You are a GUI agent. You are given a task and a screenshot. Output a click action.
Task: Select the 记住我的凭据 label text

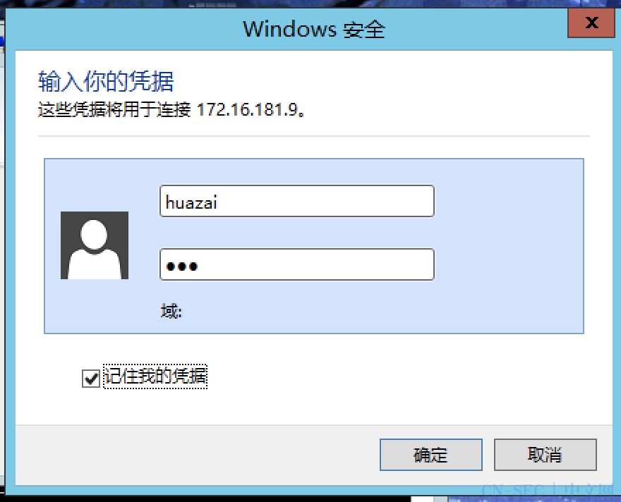click(155, 376)
